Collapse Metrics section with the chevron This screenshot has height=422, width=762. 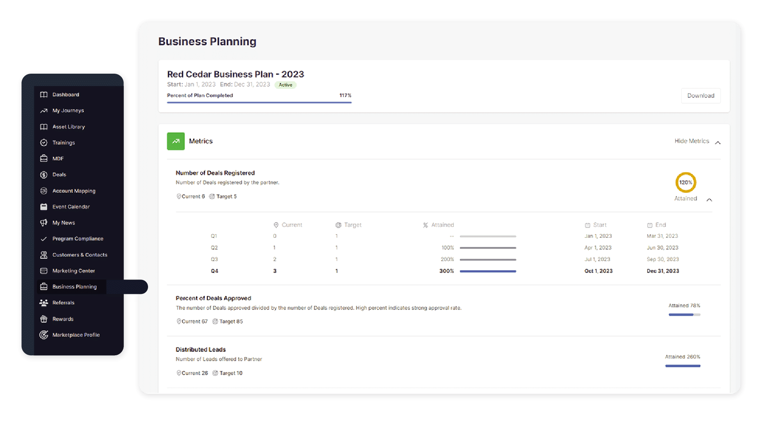(718, 142)
